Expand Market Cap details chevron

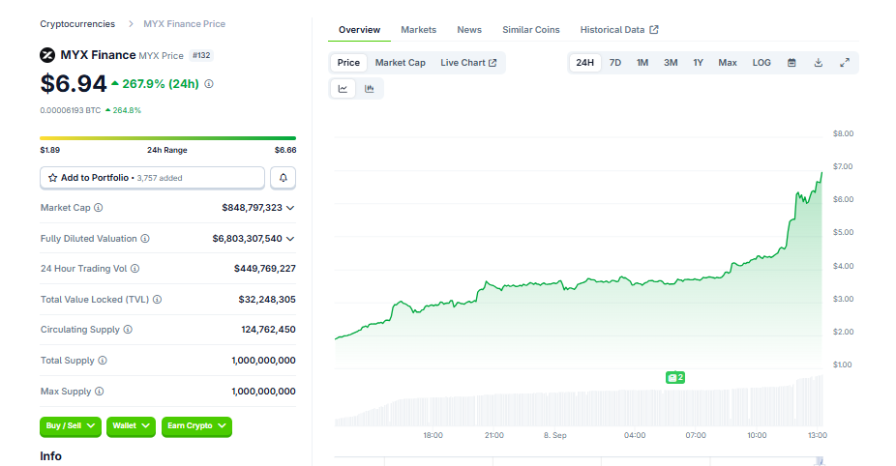point(290,208)
